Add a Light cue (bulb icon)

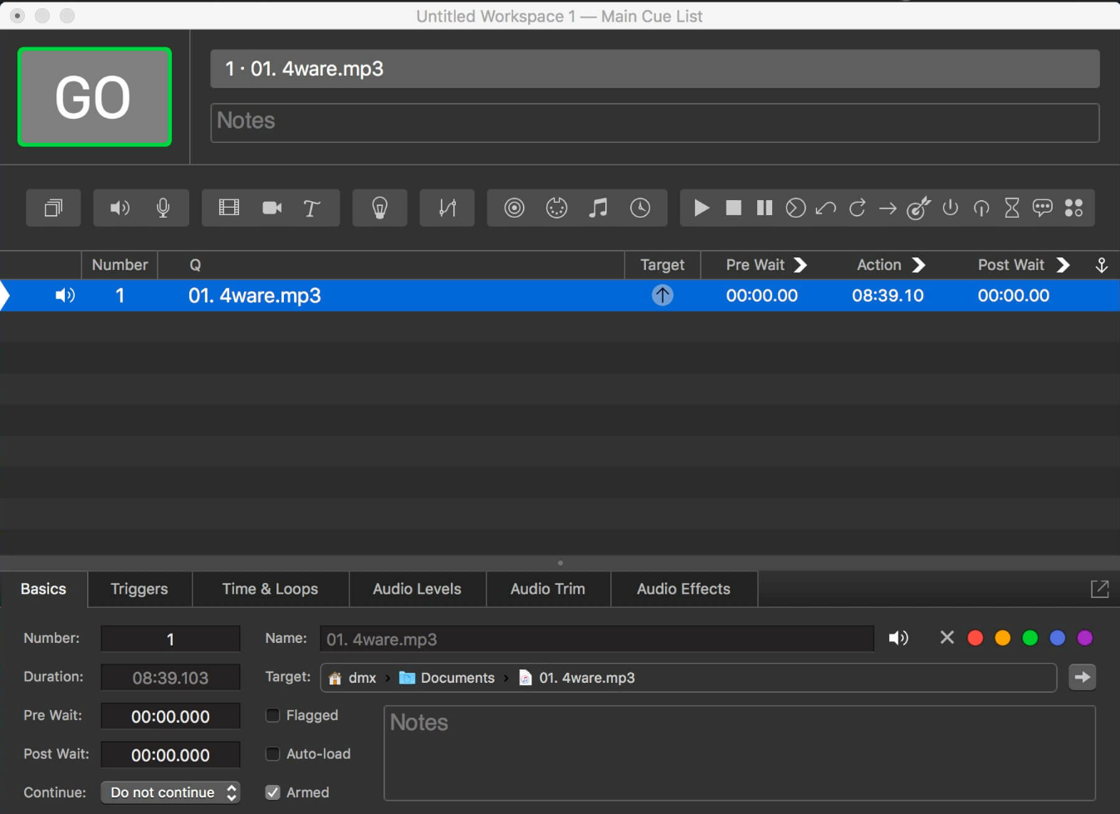pyautogui.click(x=379, y=208)
